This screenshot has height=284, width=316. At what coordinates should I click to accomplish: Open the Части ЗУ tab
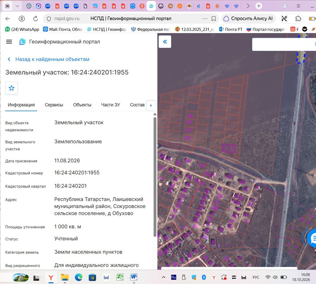tap(111, 105)
